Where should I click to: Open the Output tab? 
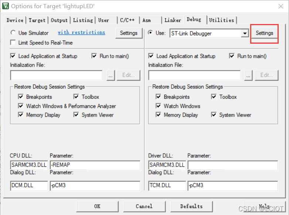tap(59, 20)
